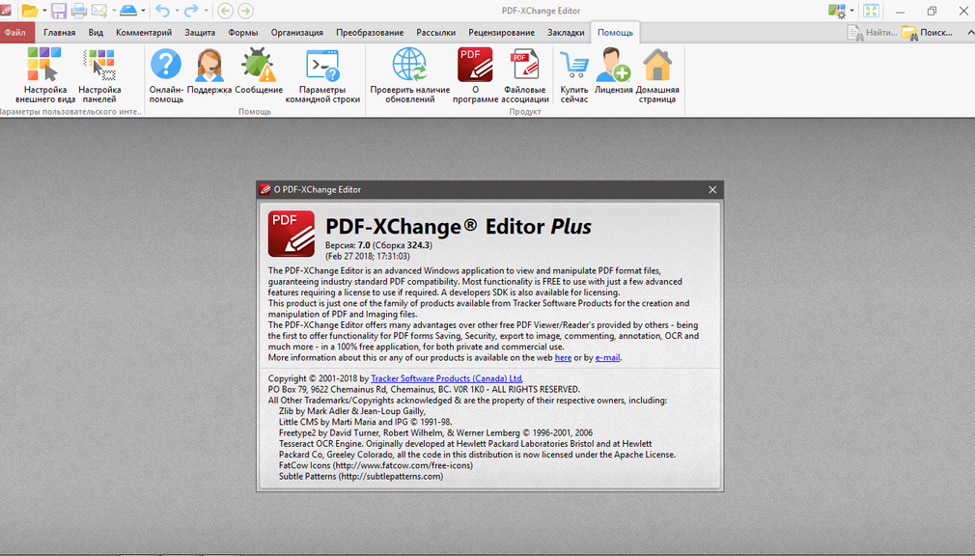Close the О PDF-XChange Editor dialog
This screenshot has height=556, width=975.
(x=712, y=190)
